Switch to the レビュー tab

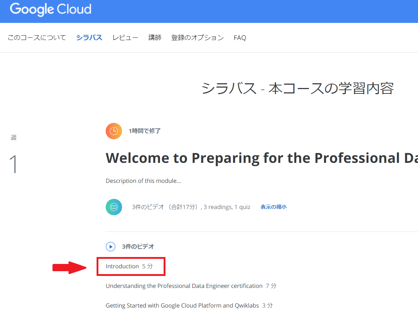pyautogui.click(x=125, y=37)
